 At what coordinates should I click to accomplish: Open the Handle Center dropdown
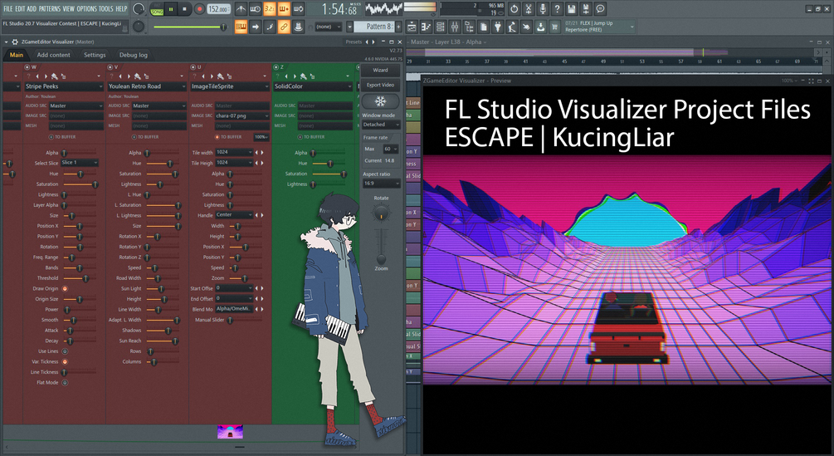[233, 215]
